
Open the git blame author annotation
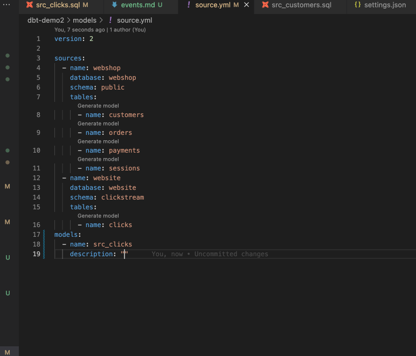(x=100, y=30)
